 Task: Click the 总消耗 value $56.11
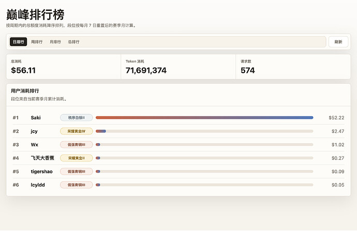[23, 70]
